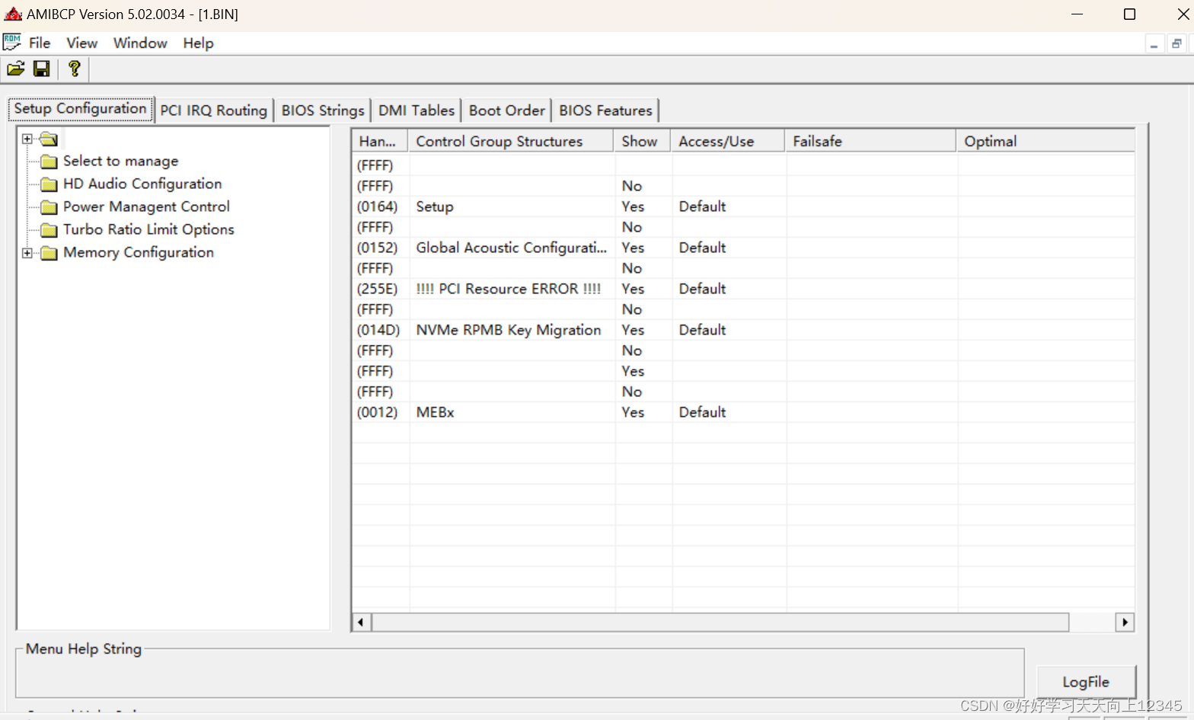Viewport: 1194px width, 720px height.
Task: Select the !!!! PCI Resource ERROR !!!! row
Action: [743, 289]
